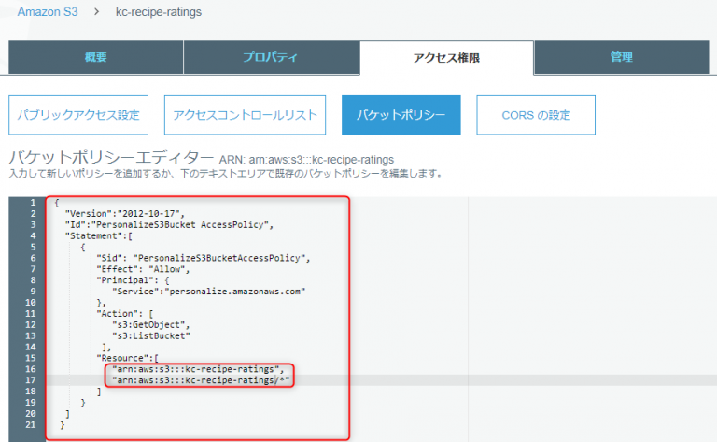The height and width of the screenshot is (442, 717).
Task: Open the CORS の設定 section
Action: (536, 115)
